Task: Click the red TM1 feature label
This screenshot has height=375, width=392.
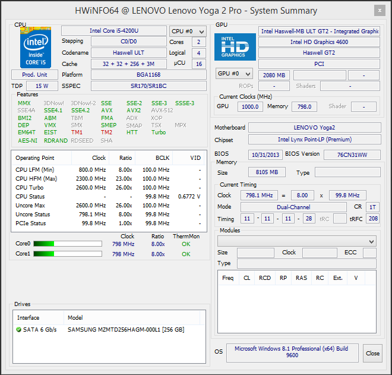Action: point(77,132)
